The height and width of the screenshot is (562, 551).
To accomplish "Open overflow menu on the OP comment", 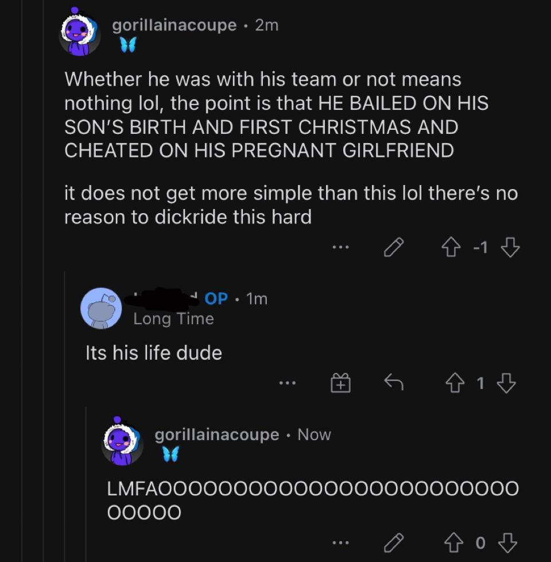I will click(286, 382).
